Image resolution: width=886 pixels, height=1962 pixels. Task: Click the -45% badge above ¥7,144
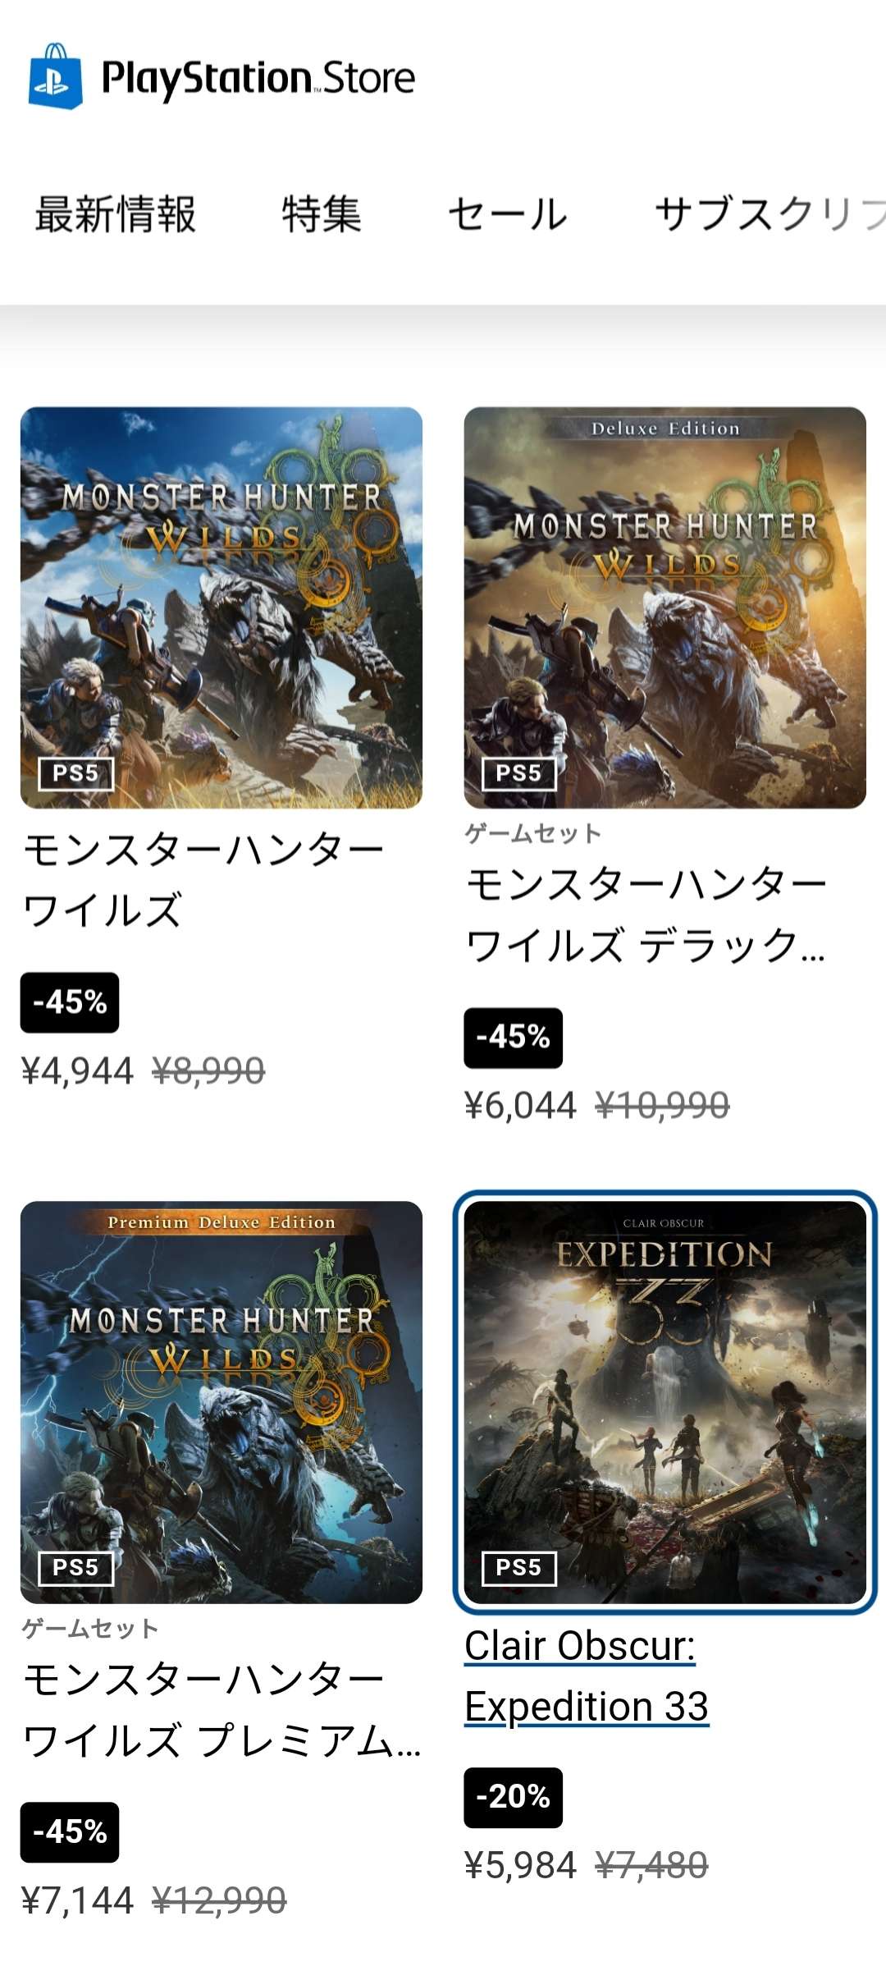(70, 1832)
